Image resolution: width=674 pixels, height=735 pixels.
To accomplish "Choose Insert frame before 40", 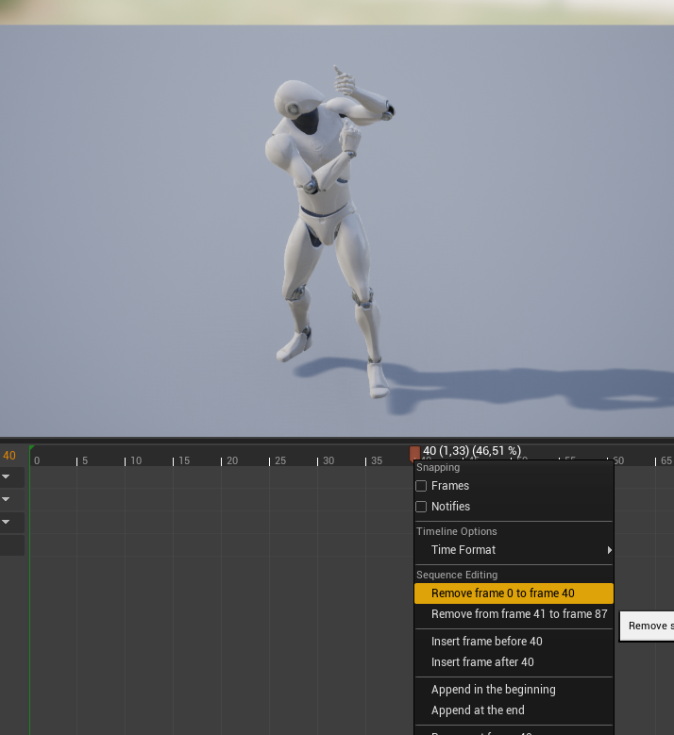I will (514, 642).
